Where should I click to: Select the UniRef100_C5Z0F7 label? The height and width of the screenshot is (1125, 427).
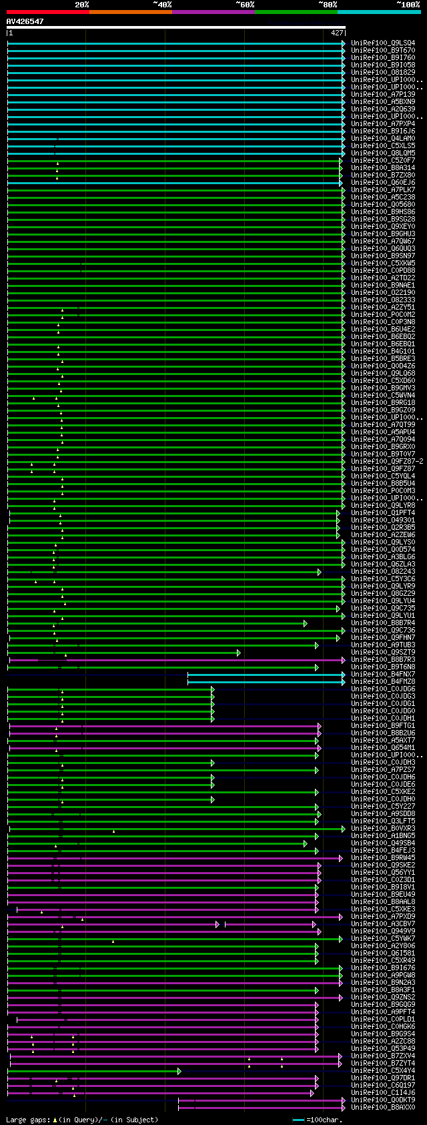(383, 160)
